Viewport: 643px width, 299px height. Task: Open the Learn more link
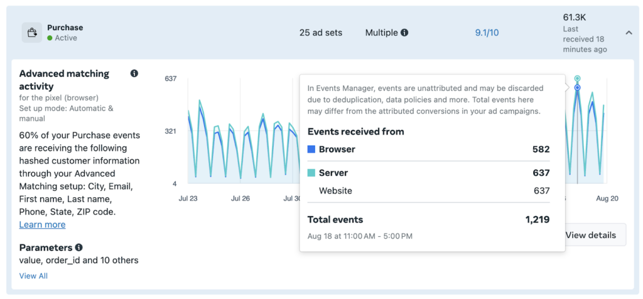tap(42, 224)
